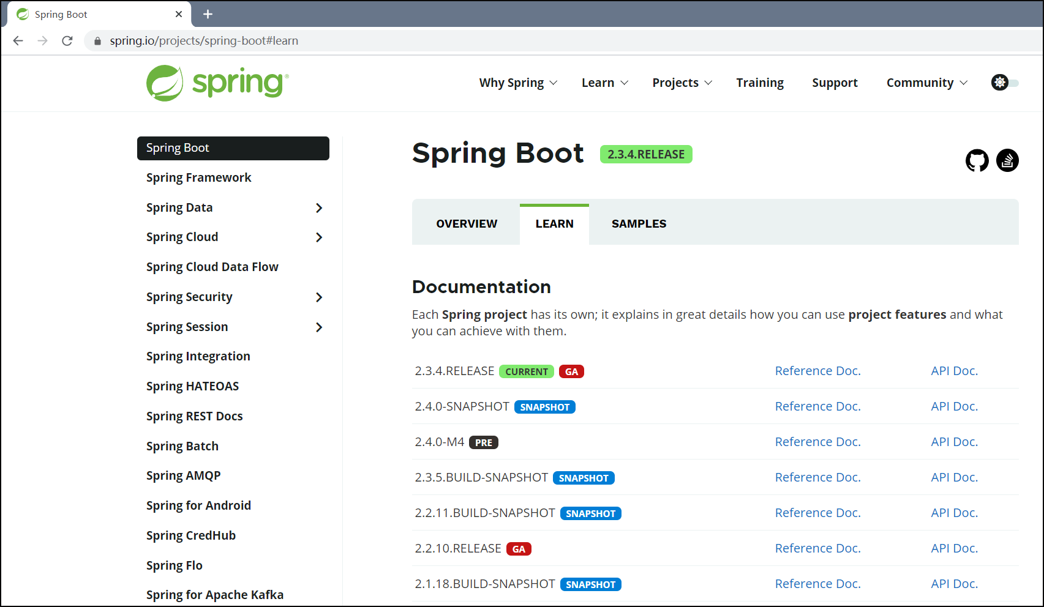1044x607 pixels.
Task: Toggle the dark mode theme switch
Action: click(1005, 83)
